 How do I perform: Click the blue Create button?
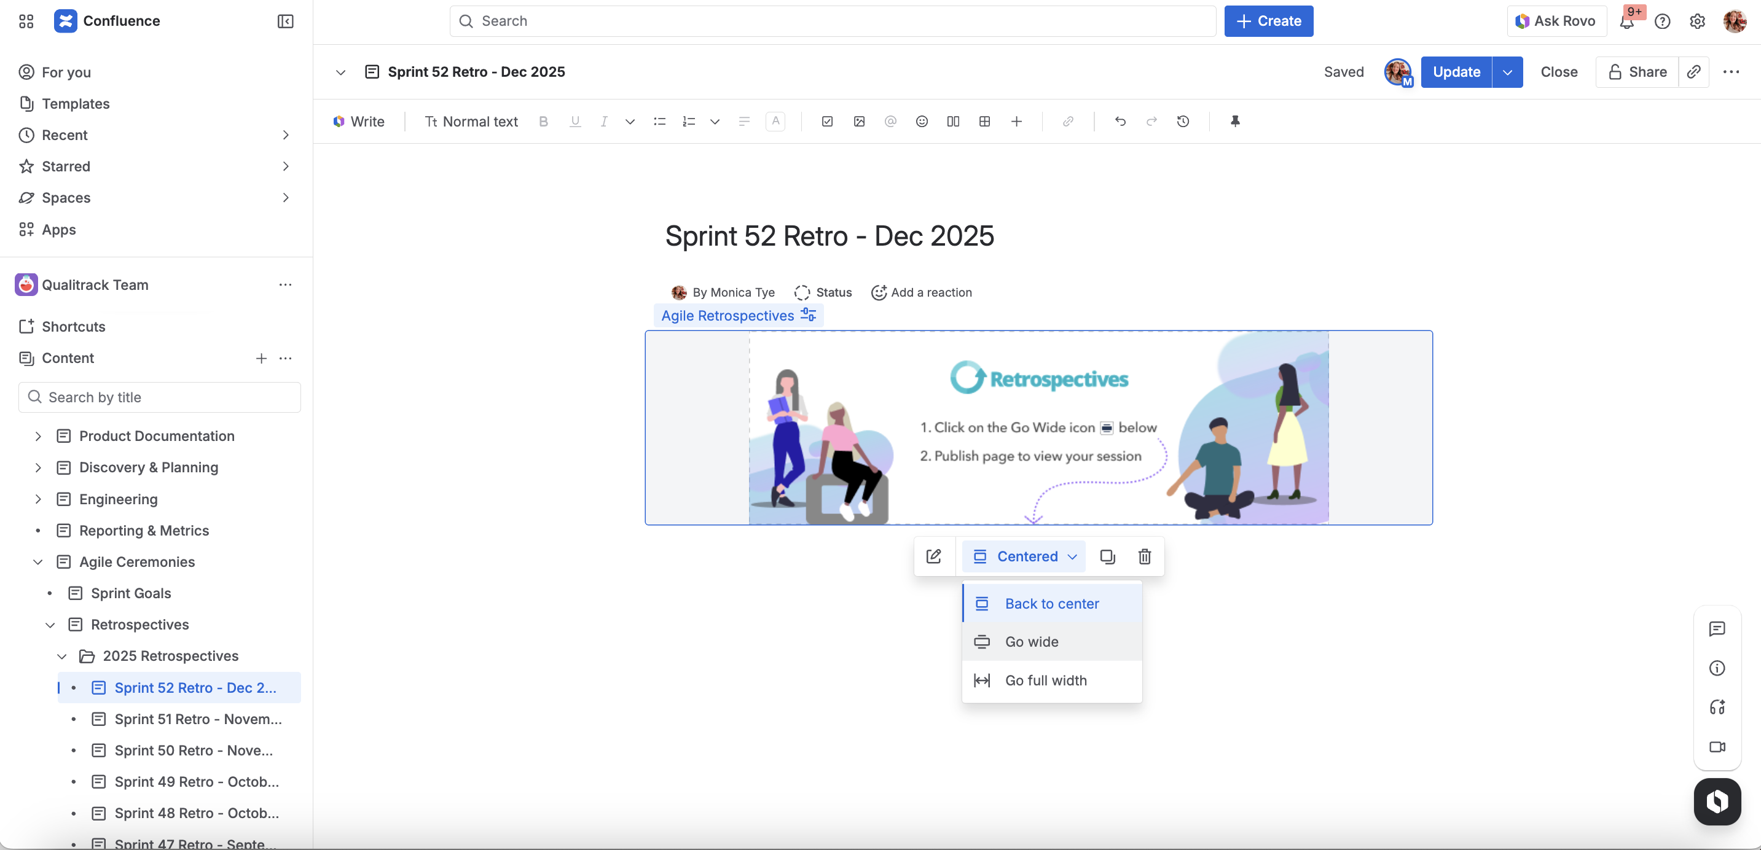1268,21
